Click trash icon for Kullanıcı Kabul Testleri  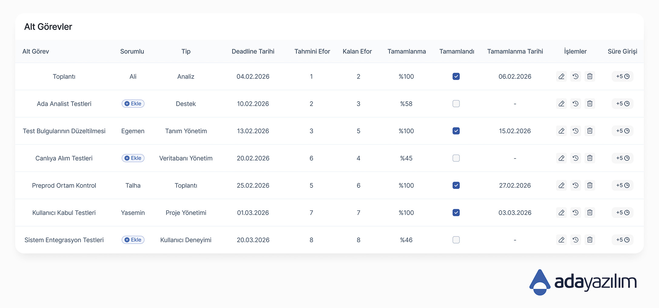(590, 213)
